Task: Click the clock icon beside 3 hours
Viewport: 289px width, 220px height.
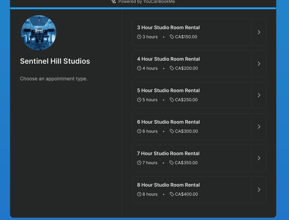Action: coord(139,37)
